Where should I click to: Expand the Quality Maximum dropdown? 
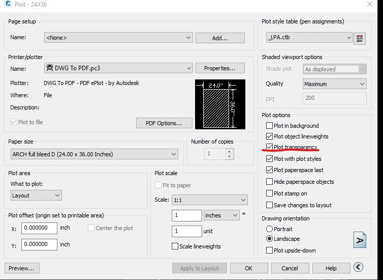(x=334, y=84)
